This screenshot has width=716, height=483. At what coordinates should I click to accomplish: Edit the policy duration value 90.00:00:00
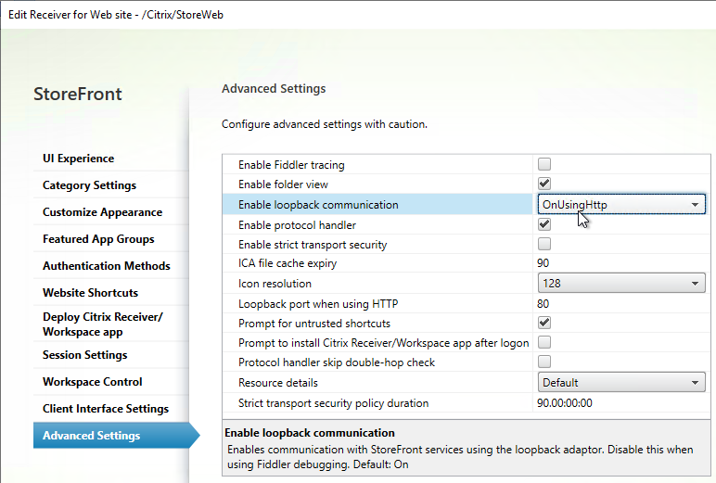coord(565,403)
